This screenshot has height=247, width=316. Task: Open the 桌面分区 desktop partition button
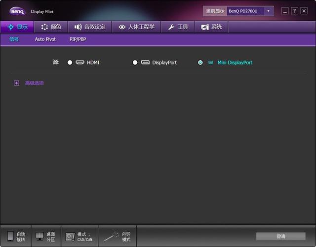46,236
